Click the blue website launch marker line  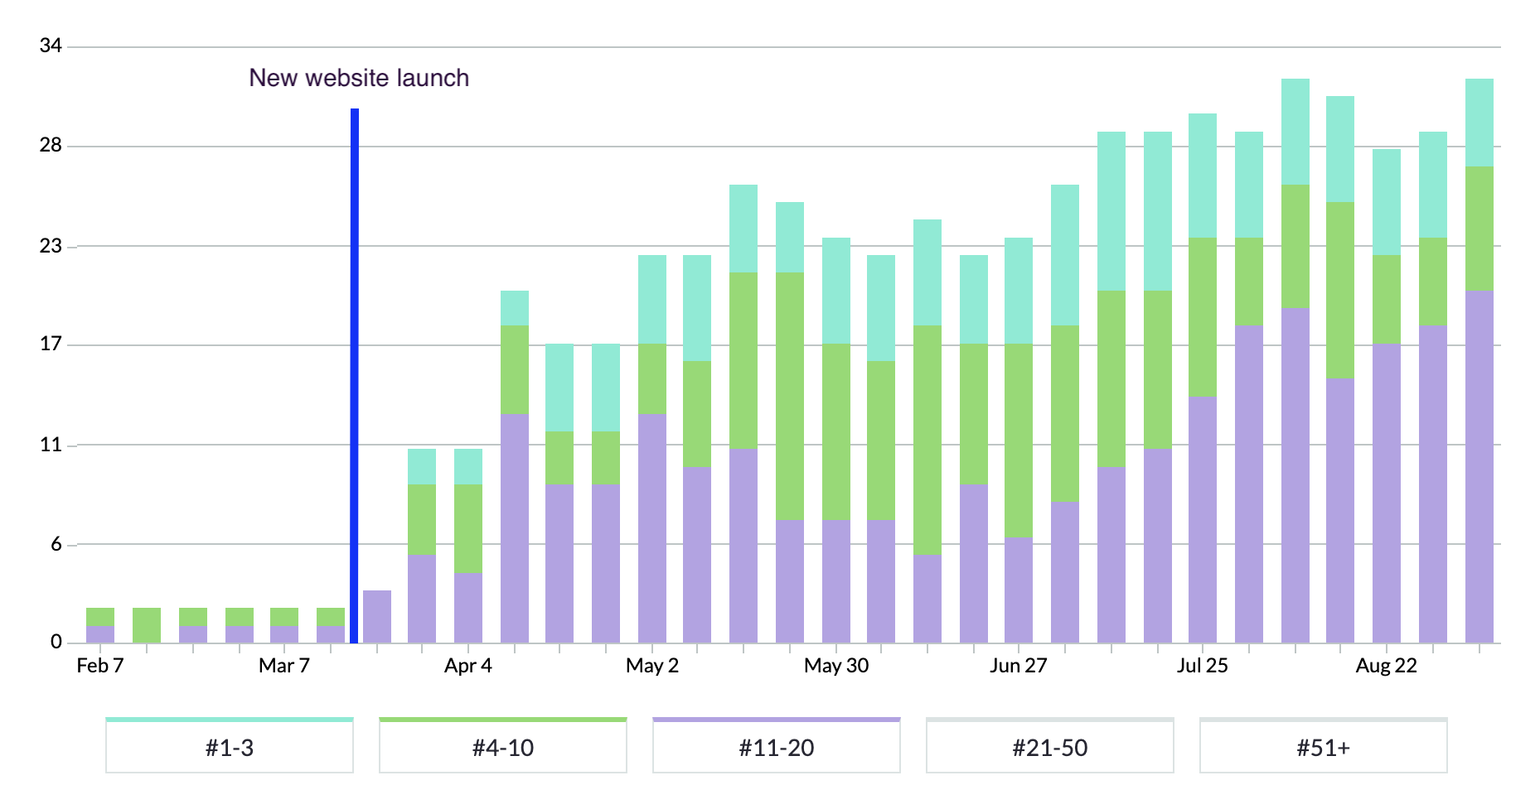pos(355,373)
